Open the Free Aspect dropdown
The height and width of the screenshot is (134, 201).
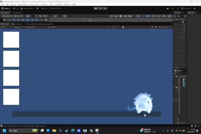pos(36,27)
